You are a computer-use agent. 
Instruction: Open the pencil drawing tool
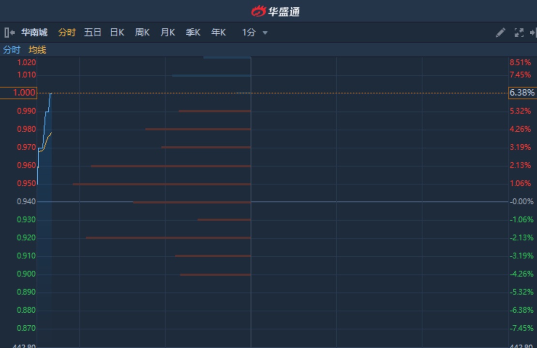point(500,32)
